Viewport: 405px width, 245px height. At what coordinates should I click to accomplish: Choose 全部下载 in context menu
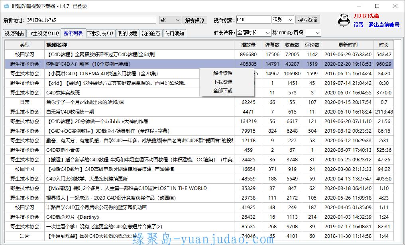[x=223, y=90]
